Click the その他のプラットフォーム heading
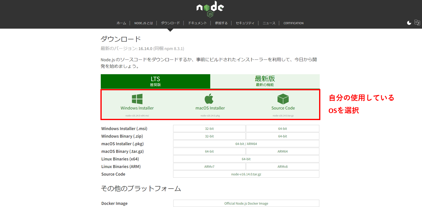Screen dimensions: 422x207 [141, 189]
